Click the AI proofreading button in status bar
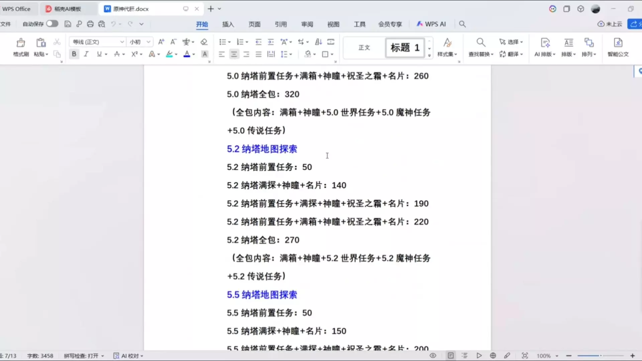Screen dimensions: 642x361 [128, 356]
